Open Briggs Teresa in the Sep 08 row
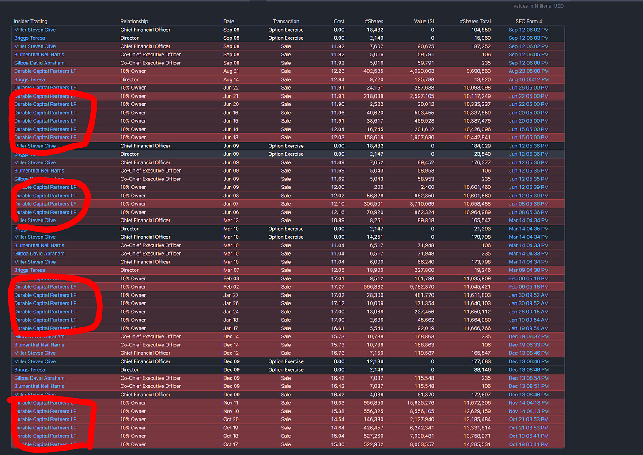643x455 pixels. click(30, 38)
